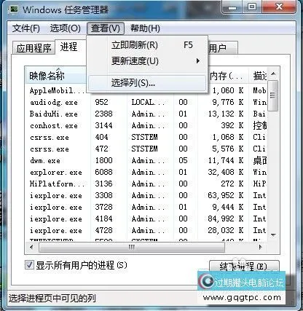Maximize the Task Manager window
Viewport: 303px width, 311px height.
(x=252, y=7)
